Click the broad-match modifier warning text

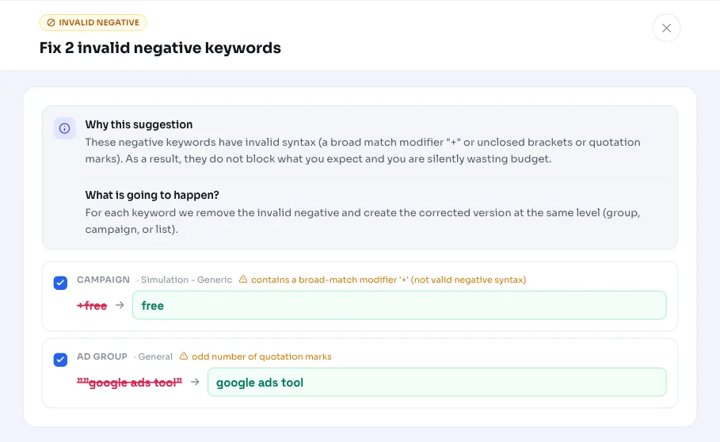pyautogui.click(x=388, y=280)
